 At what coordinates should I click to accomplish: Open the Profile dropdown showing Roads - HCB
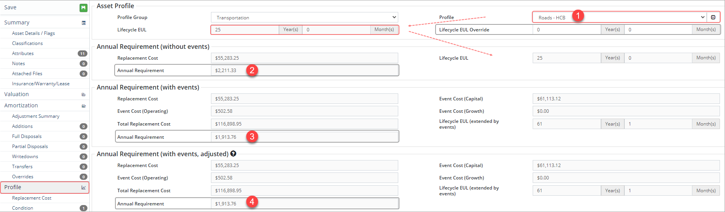pyautogui.click(x=620, y=17)
